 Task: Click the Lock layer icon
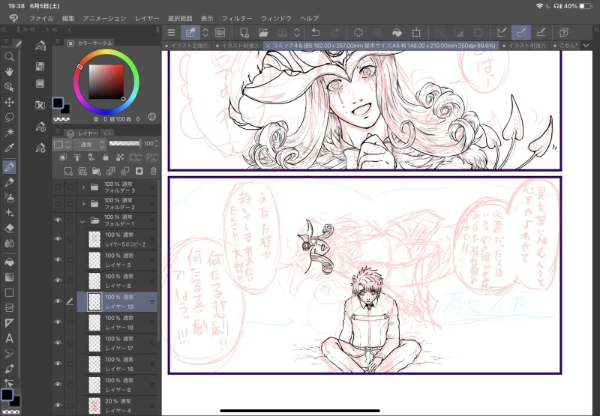point(106,157)
